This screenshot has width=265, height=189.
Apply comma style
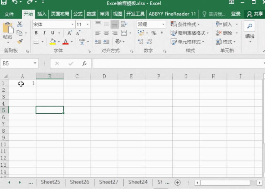(162, 33)
